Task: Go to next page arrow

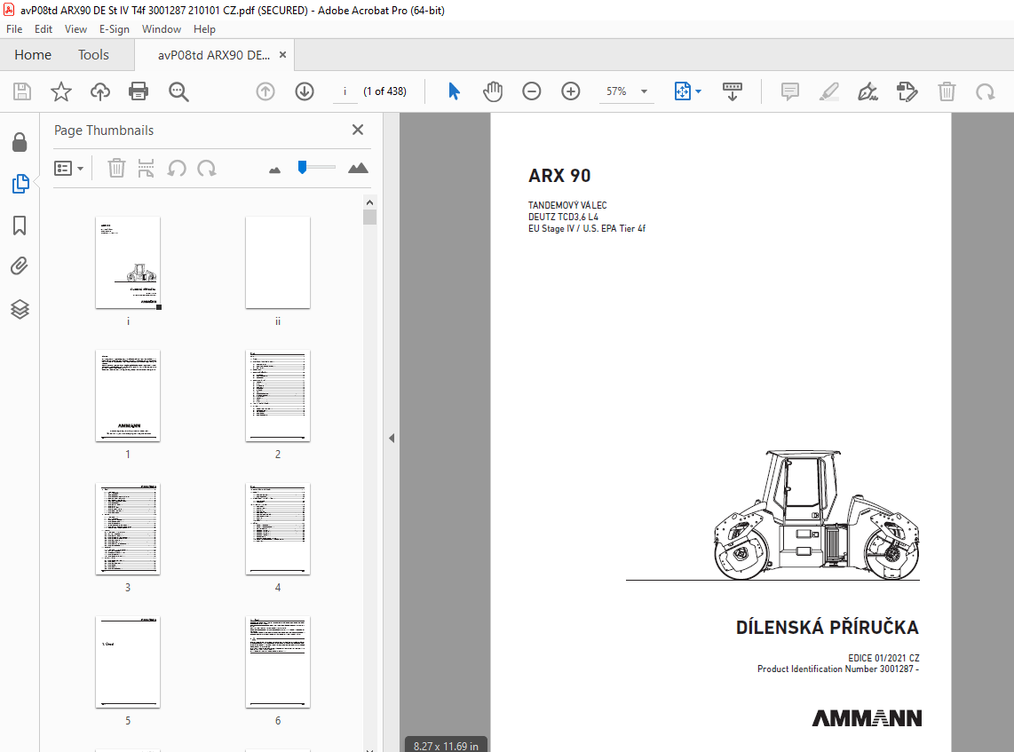Action: tap(305, 91)
